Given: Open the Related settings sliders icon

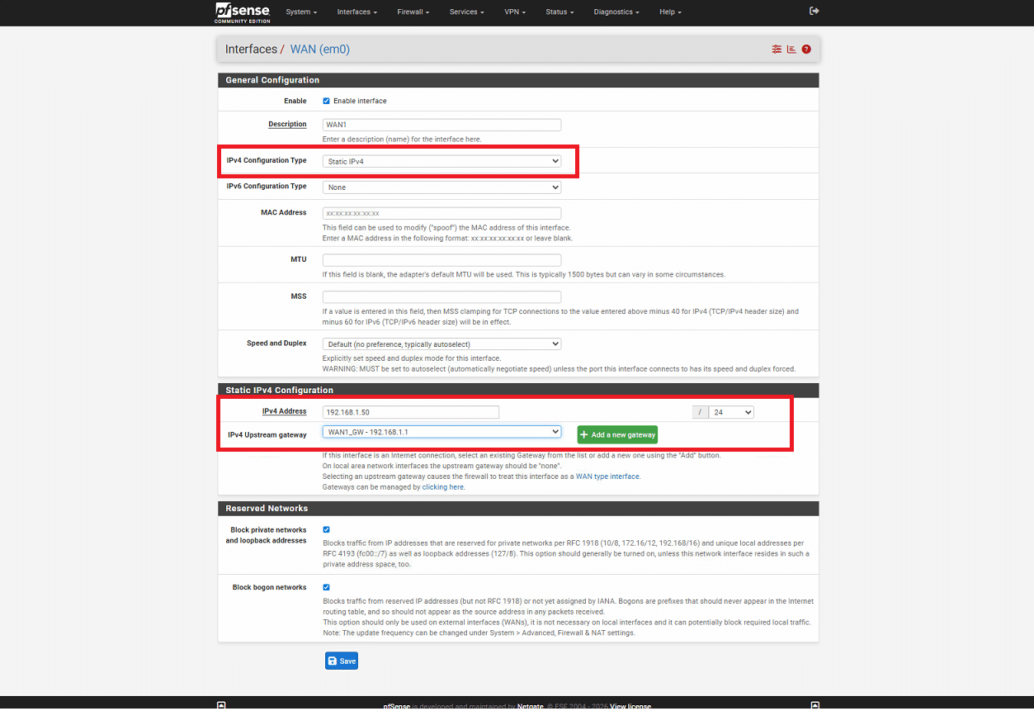Looking at the screenshot, I should coord(777,50).
